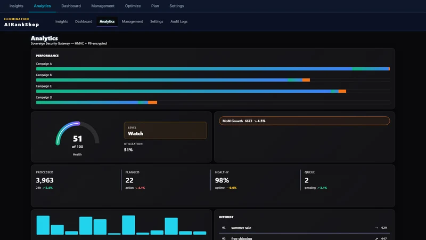Click the Processed 3,963 value
Screen dimensions: 426x240
(x=45, y=180)
